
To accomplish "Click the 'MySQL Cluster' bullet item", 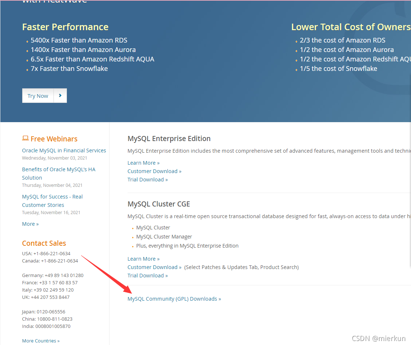I will pos(153,228).
